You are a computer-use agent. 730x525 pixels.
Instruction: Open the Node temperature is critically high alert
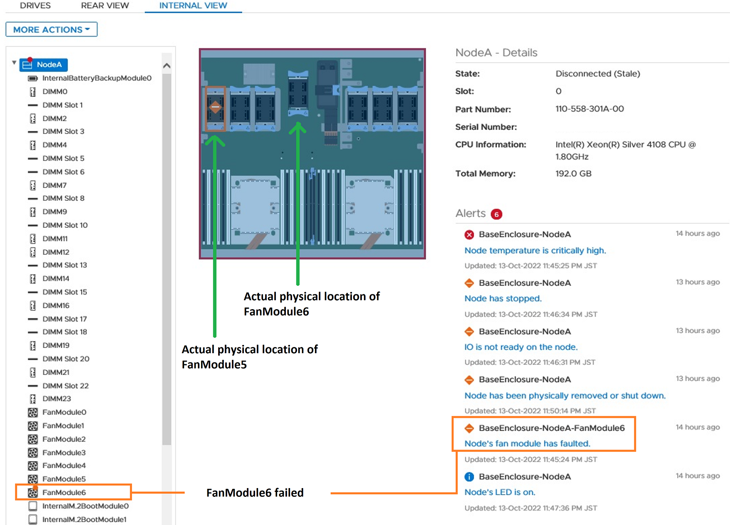(x=535, y=250)
